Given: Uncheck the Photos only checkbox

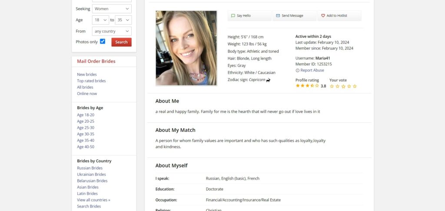Looking at the screenshot, I should coord(103,41).
